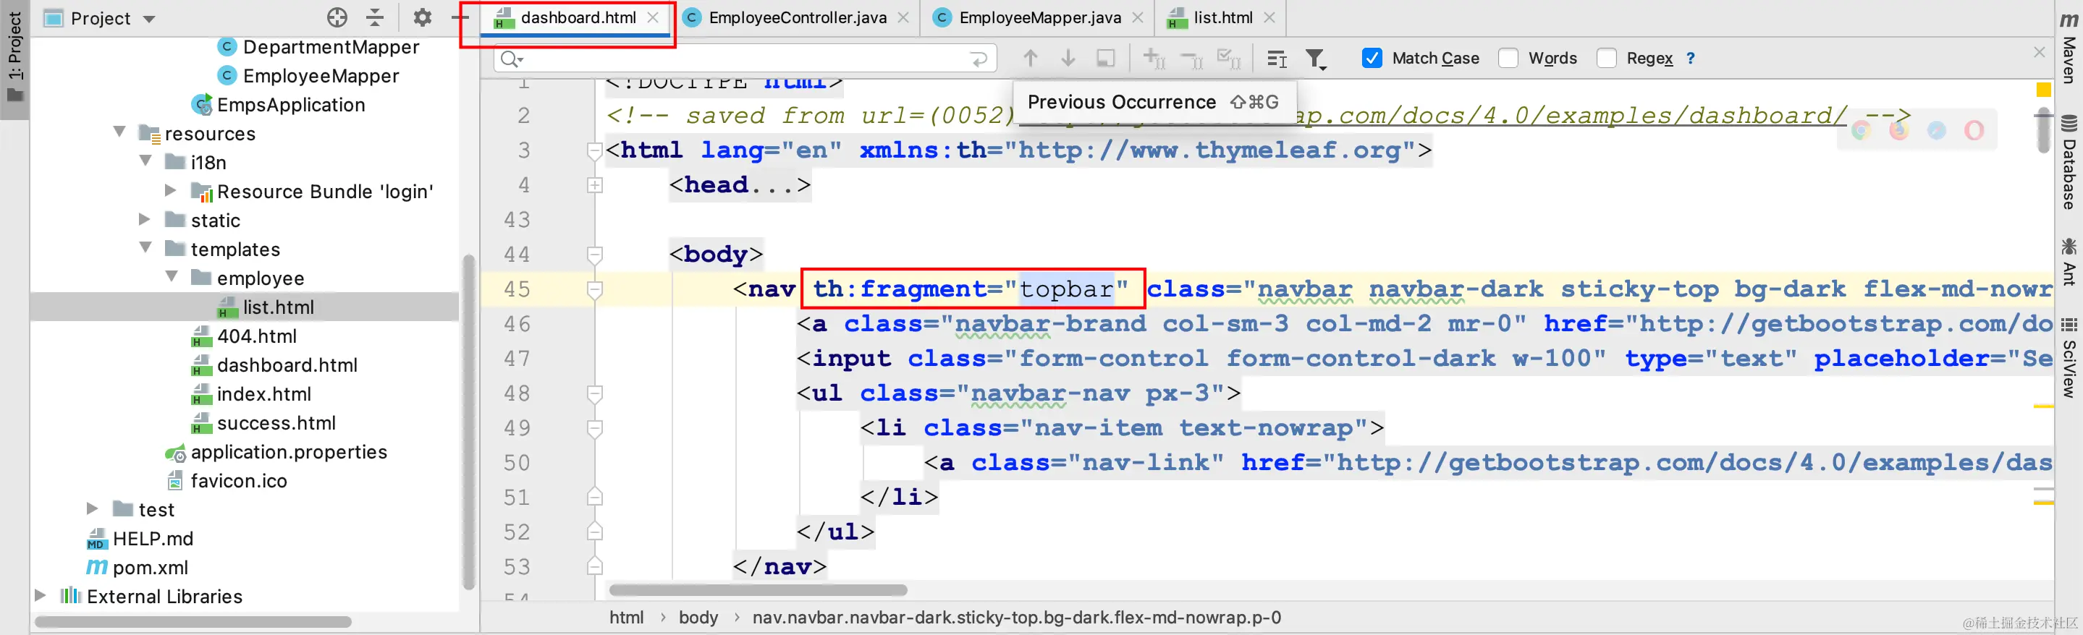Click the search help question mark
The height and width of the screenshot is (635, 2083).
click(x=1690, y=58)
